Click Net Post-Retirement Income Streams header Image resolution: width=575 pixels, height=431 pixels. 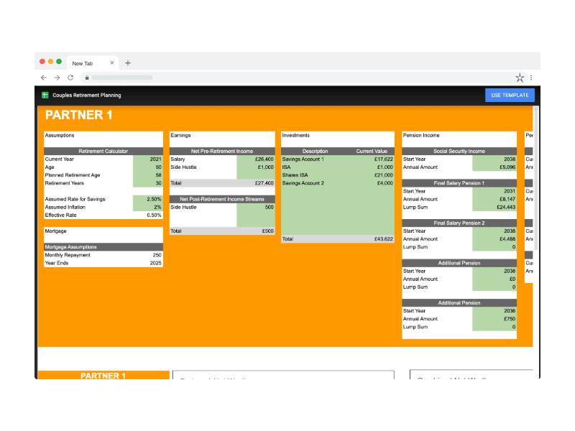click(x=222, y=200)
